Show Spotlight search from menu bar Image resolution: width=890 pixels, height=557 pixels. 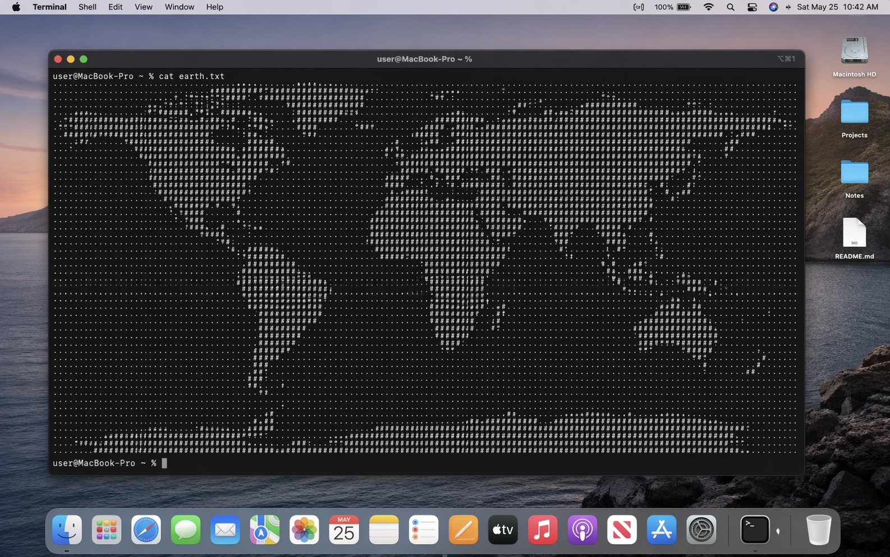(x=730, y=7)
